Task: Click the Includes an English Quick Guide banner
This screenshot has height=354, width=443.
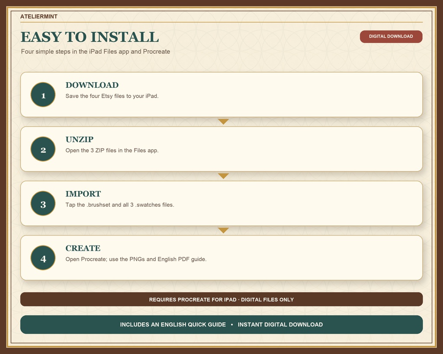Action: pyautogui.click(x=221, y=325)
